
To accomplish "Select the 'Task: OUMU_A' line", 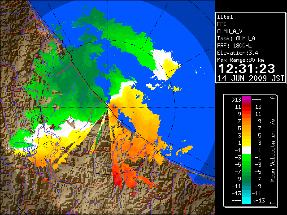I will [236, 39].
